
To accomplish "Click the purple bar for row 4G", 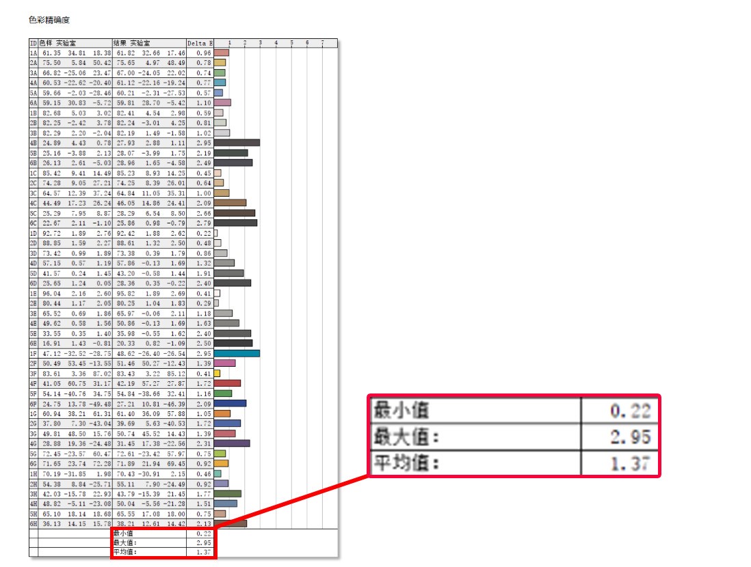I will click(233, 445).
